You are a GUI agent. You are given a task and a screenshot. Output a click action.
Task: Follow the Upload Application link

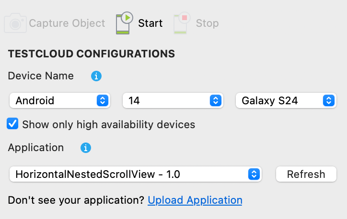point(195,200)
